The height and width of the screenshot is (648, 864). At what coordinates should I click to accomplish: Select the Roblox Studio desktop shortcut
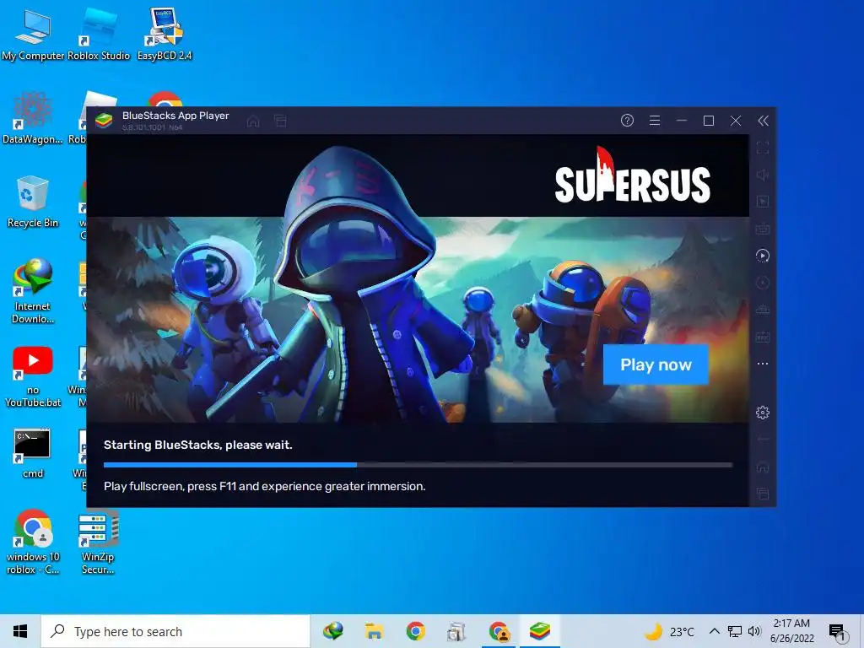point(98,34)
